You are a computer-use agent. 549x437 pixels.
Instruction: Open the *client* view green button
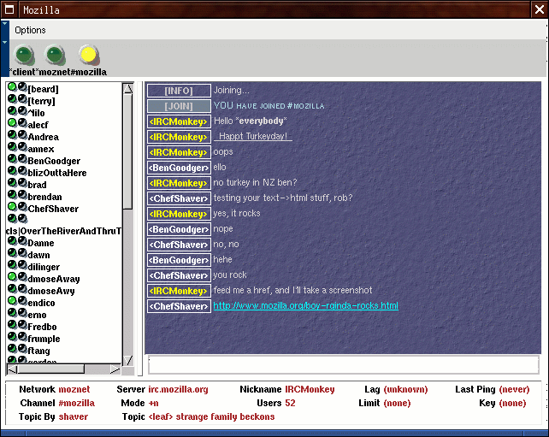click(x=24, y=55)
